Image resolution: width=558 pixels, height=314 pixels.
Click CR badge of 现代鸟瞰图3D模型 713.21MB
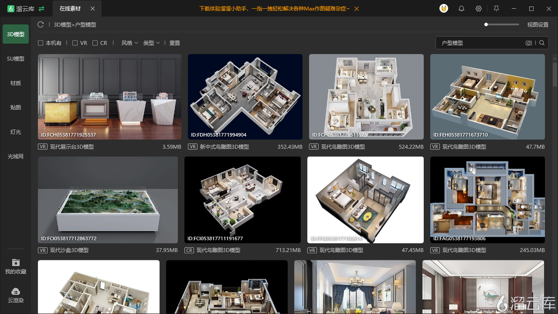(189, 250)
